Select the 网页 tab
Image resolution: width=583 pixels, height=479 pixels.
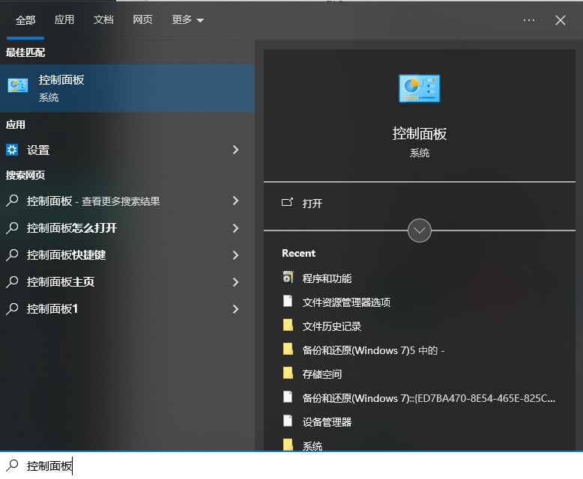point(142,20)
